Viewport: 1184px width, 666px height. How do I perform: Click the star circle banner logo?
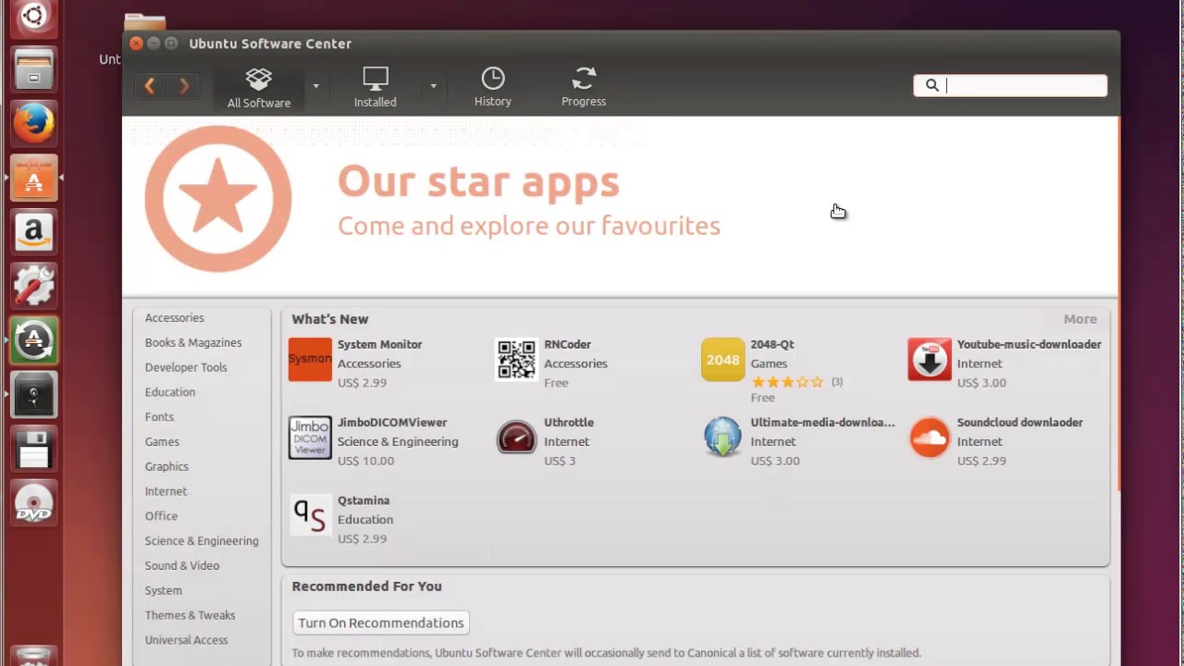click(218, 198)
